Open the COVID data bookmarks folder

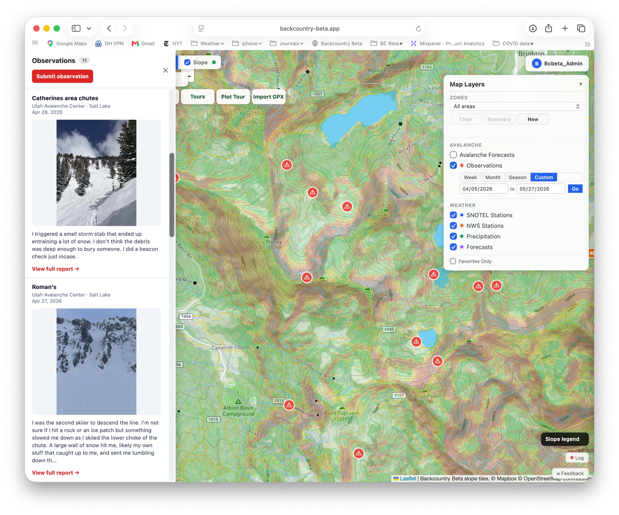pyautogui.click(x=513, y=43)
